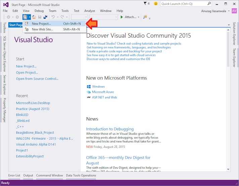Click the feedback smiley face icon
The height and width of the screenshot is (186, 239).
[x=156, y=4]
